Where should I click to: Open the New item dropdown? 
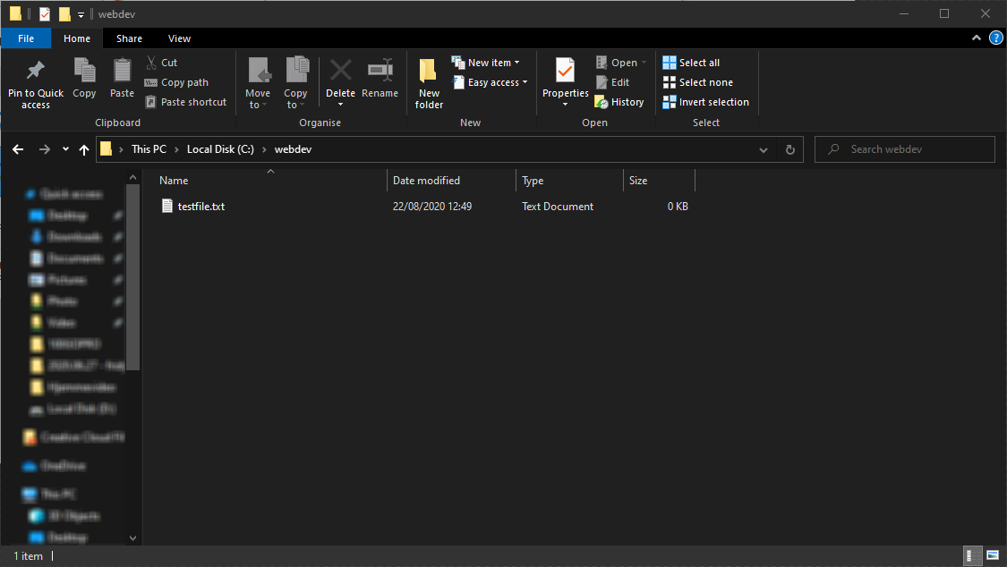(x=486, y=63)
